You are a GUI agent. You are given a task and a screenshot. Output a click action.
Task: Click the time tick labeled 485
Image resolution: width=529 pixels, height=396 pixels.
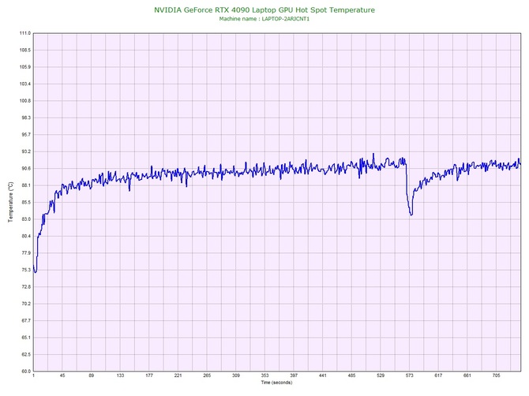click(351, 375)
